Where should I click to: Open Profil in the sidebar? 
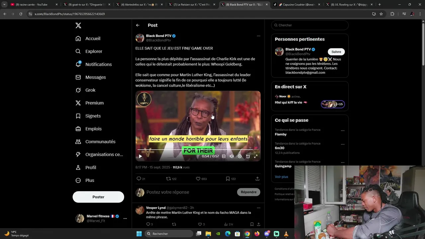(86, 168)
